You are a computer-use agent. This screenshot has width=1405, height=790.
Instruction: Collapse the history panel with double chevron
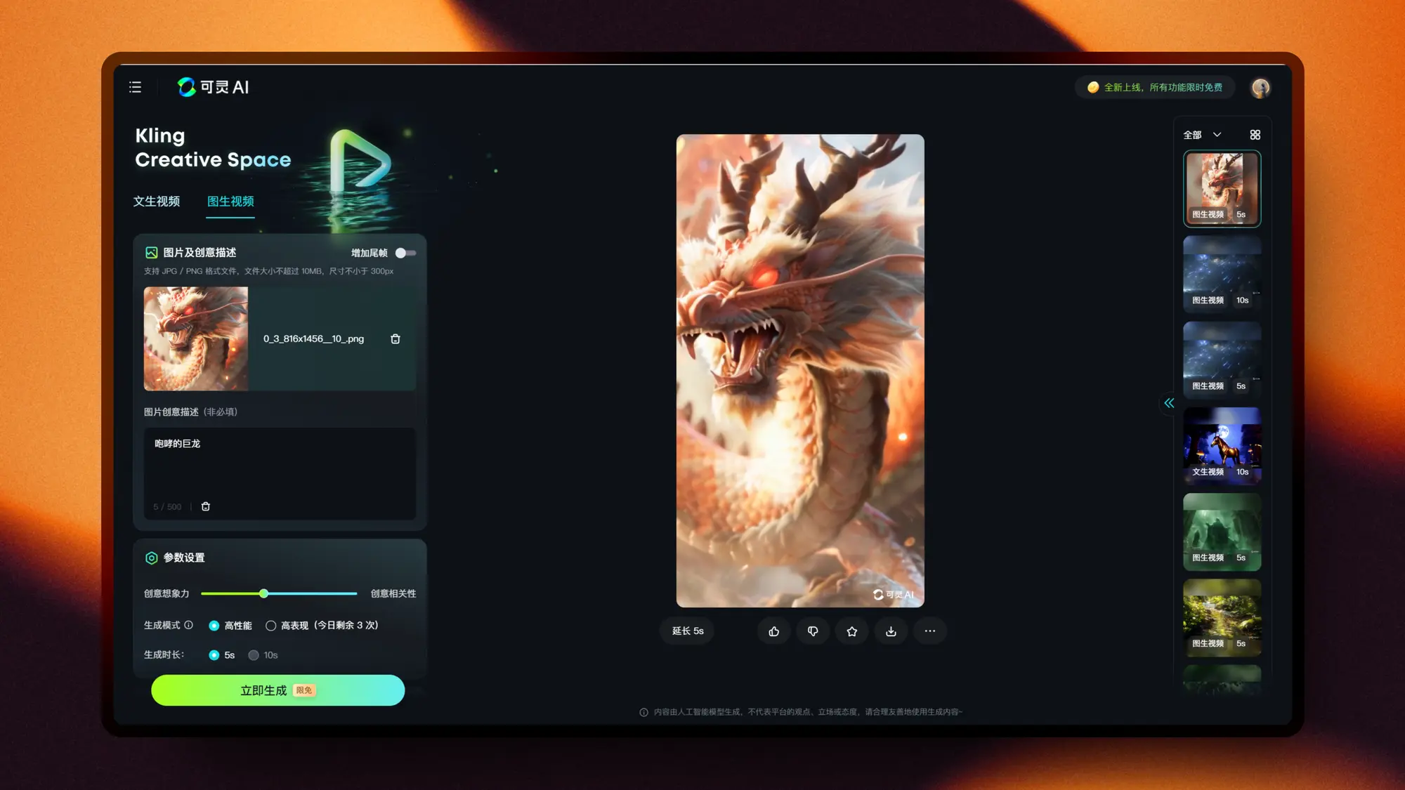[x=1169, y=403]
